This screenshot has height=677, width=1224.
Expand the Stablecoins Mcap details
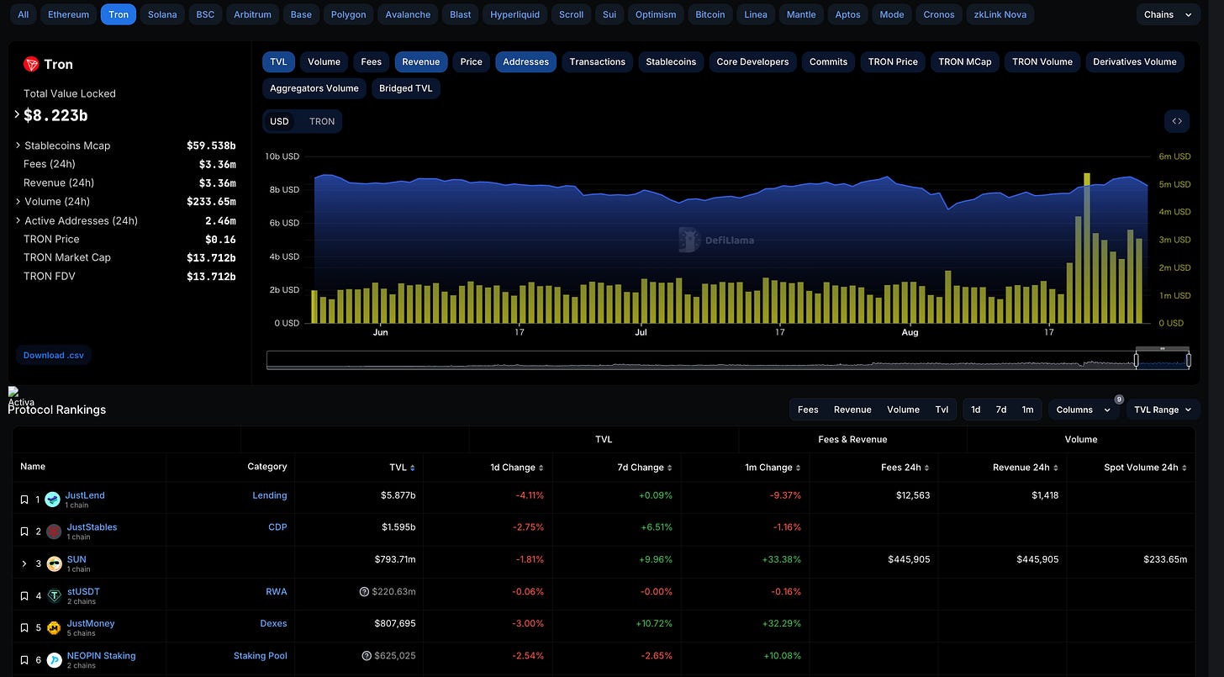click(18, 145)
